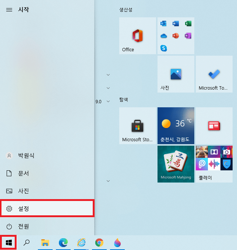Click the 탐색 group header
The width and height of the screenshot is (237, 250).
click(x=124, y=100)
